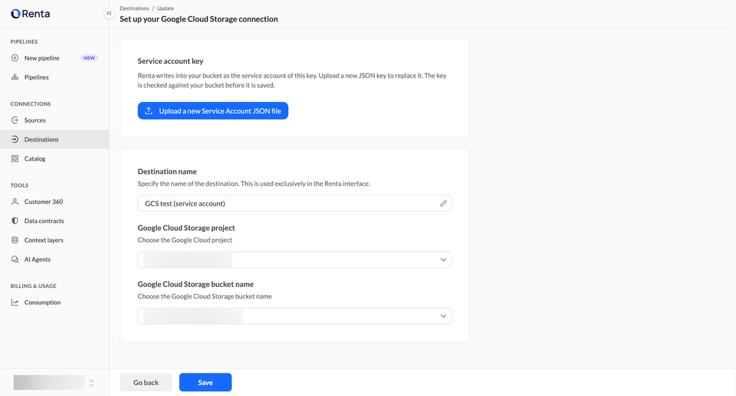736x396 pixels.
Task: Open Consumption under Billing & Usage
Action: [55, 303]
